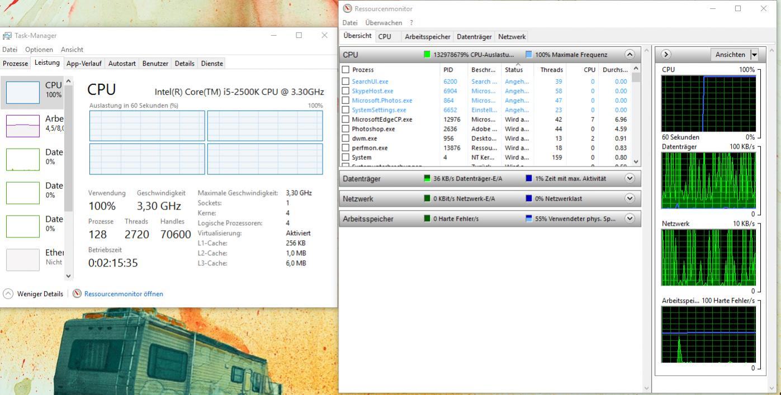Click the process list scroll down arrow
The image size is (781, 395).
[636, 161]
